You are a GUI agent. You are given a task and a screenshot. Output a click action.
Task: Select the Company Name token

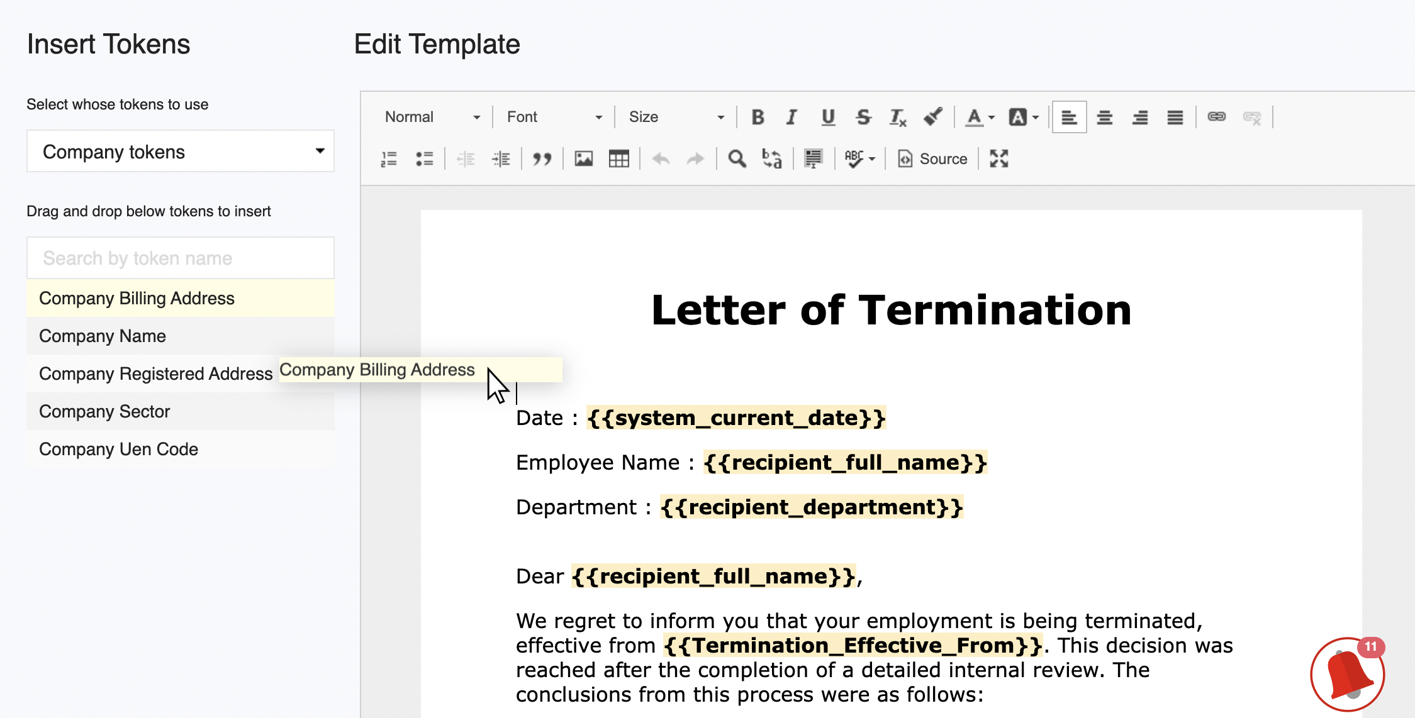103,336
